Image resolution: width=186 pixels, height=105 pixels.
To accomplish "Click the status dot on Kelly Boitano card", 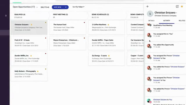I will [46, 69].
